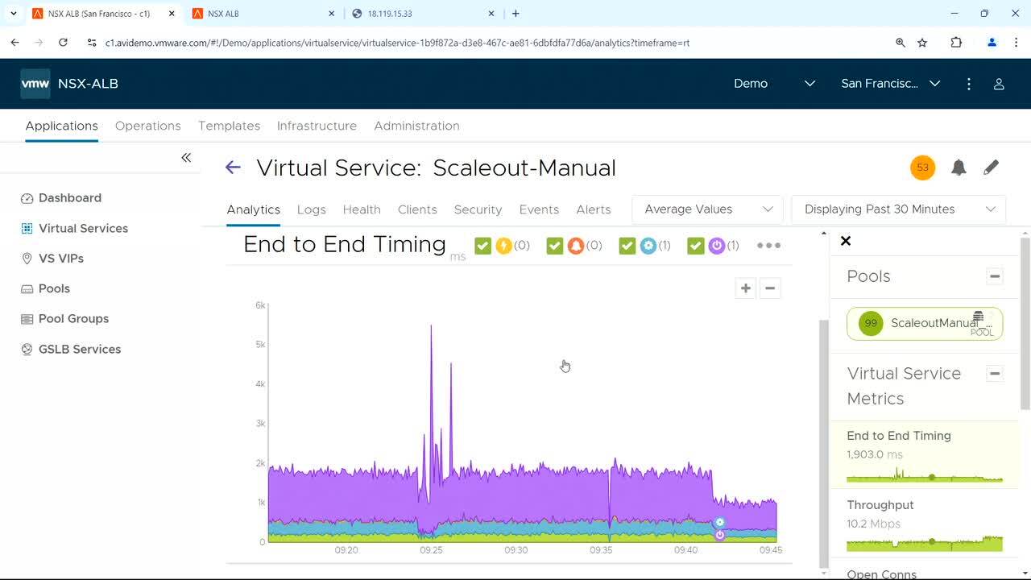Click the yellow lightning anomalies icon
This screenshot has width=1031, height=580.
point(503,246)
